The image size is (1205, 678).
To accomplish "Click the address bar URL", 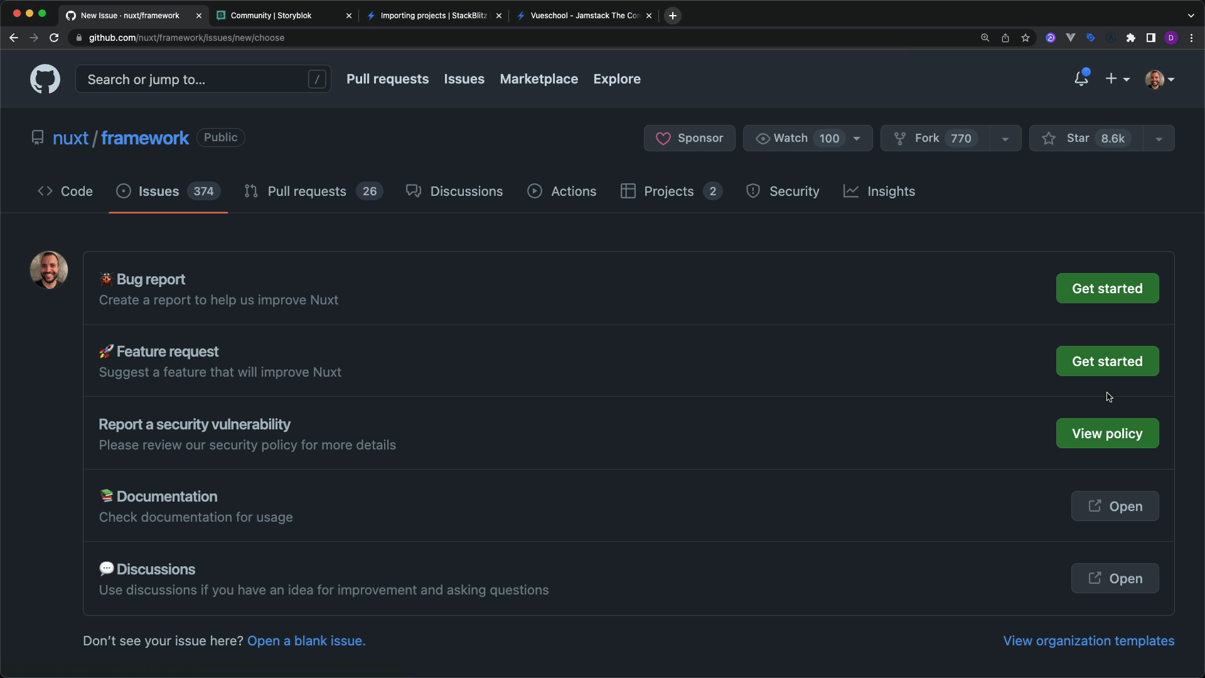I will [x=186, y=38].
